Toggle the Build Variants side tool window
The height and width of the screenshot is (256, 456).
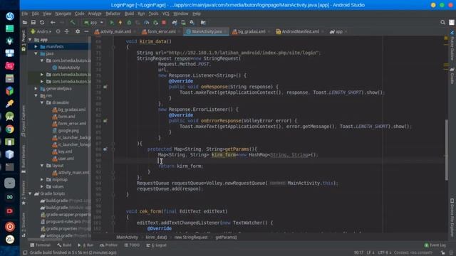(24, 159)
